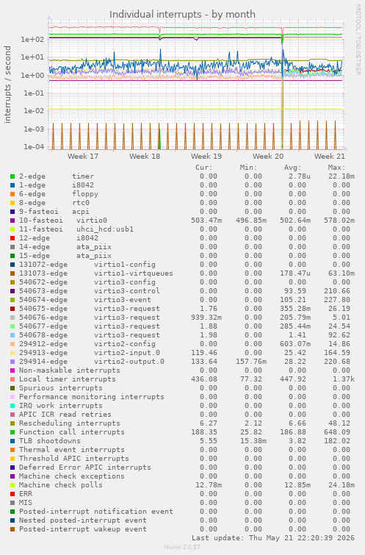Click the Week 19 axis label
The height and width of the screenshot is (555, 365).
(x=206, y=156)
